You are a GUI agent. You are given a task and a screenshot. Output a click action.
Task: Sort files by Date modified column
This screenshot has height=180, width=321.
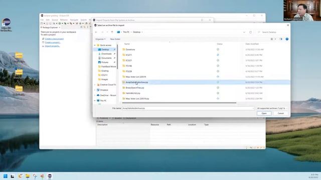252,44
